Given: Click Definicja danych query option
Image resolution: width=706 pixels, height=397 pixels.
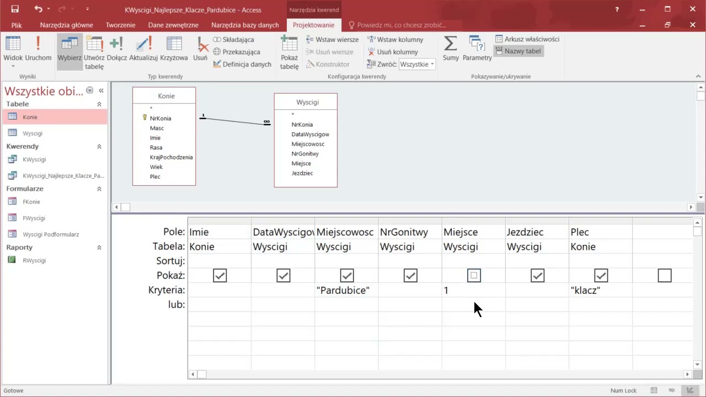Looking at the screenshot, I should pyautogui.click(x=243, y=64).
